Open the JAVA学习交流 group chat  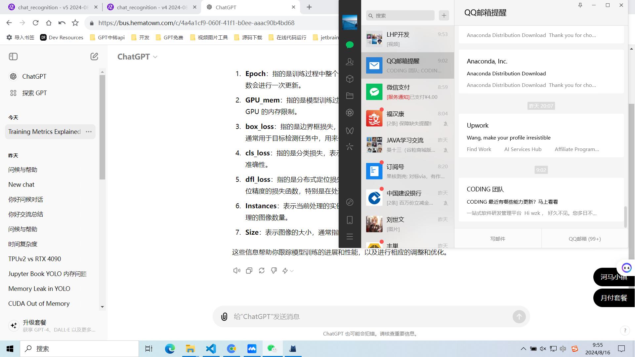[407, 145]
